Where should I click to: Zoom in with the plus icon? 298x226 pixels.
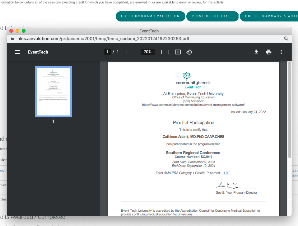tap(161, 52)
